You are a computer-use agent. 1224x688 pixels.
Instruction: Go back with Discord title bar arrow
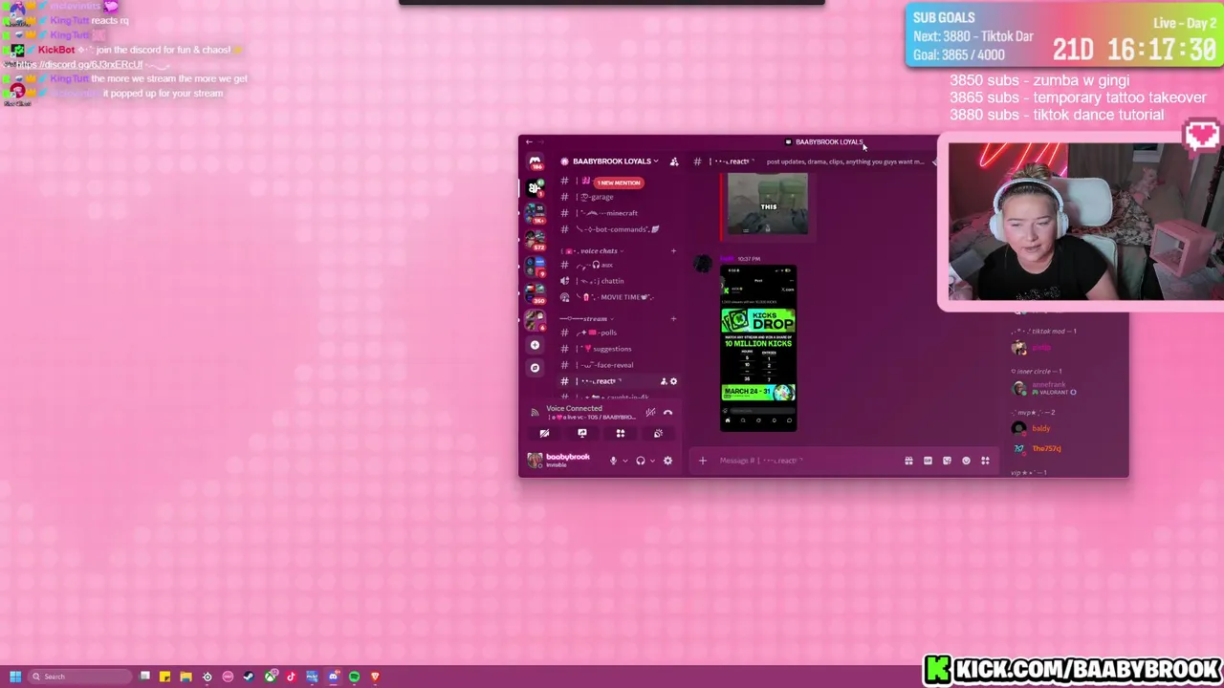(529, 142)
